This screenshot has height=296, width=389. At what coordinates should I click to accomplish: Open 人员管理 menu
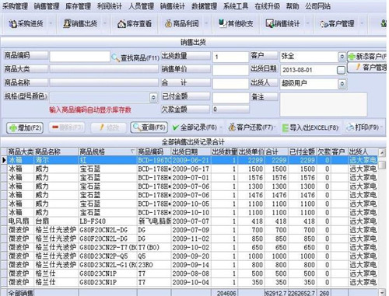pyautogui.click(x=141, y=6)
